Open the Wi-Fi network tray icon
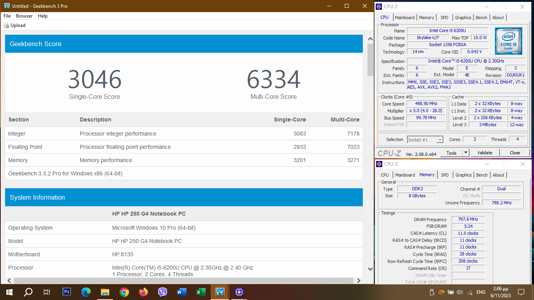 469,292
